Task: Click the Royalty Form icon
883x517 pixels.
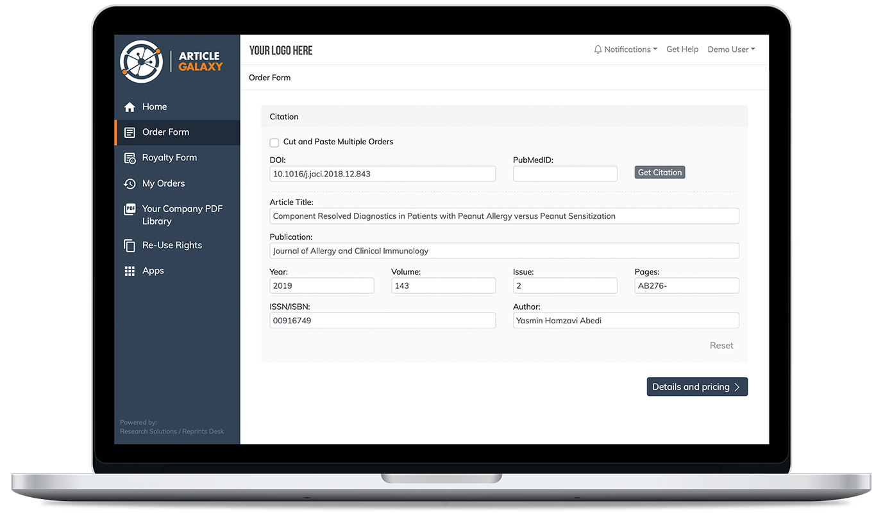Action: point(130,158)
